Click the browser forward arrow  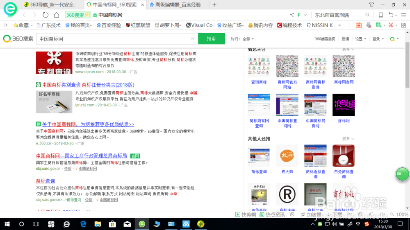(34, 15)
